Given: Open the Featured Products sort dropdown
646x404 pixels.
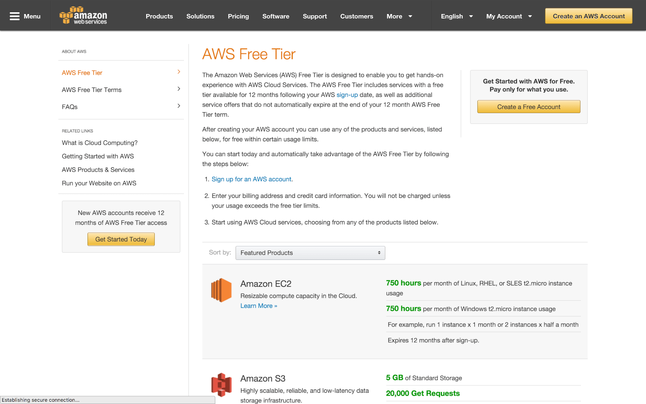Looking at the screenshot, I should [310, 253].
